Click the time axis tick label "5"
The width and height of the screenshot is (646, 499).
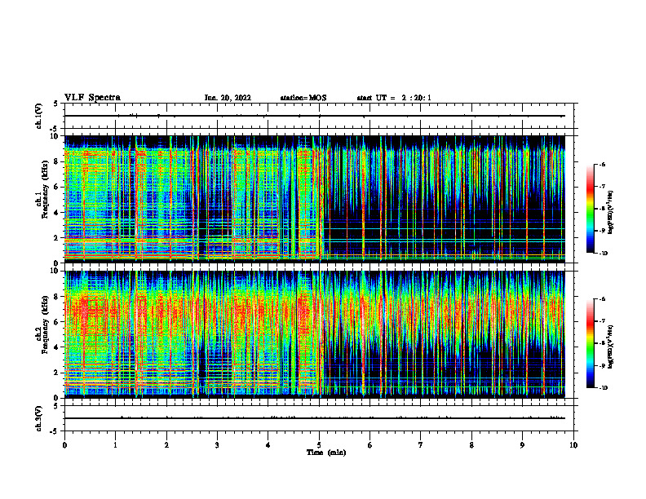click(319, 445)
